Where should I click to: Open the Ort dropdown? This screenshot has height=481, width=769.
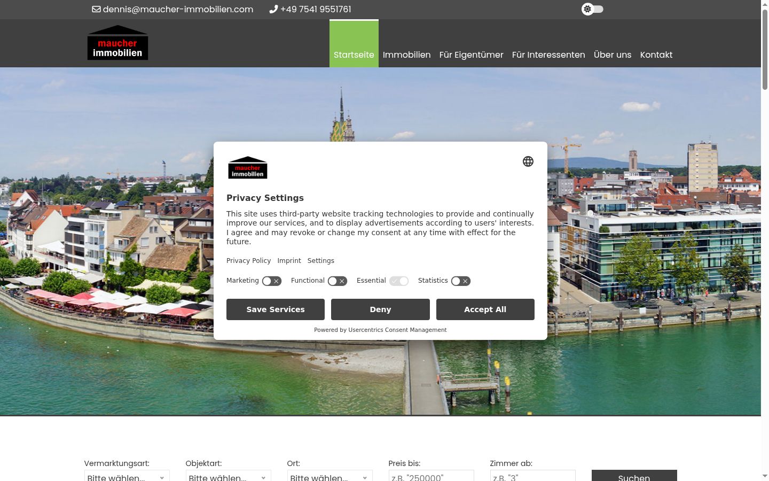point(329,476)
